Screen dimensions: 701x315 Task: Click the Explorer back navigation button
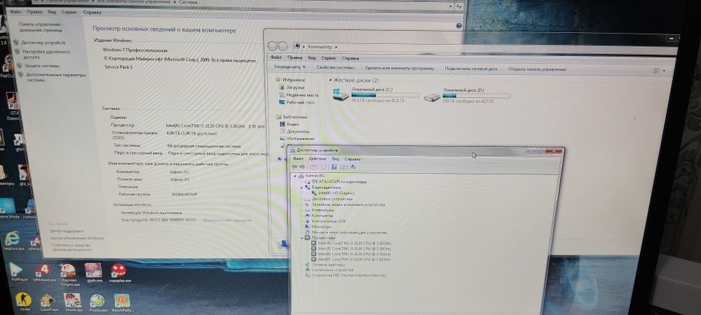(273, 46)
